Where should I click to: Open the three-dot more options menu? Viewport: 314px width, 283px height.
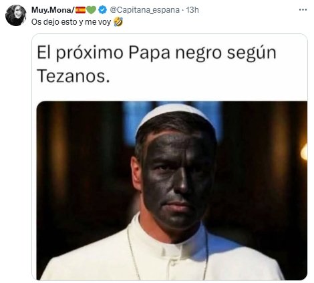coord(303,10)
